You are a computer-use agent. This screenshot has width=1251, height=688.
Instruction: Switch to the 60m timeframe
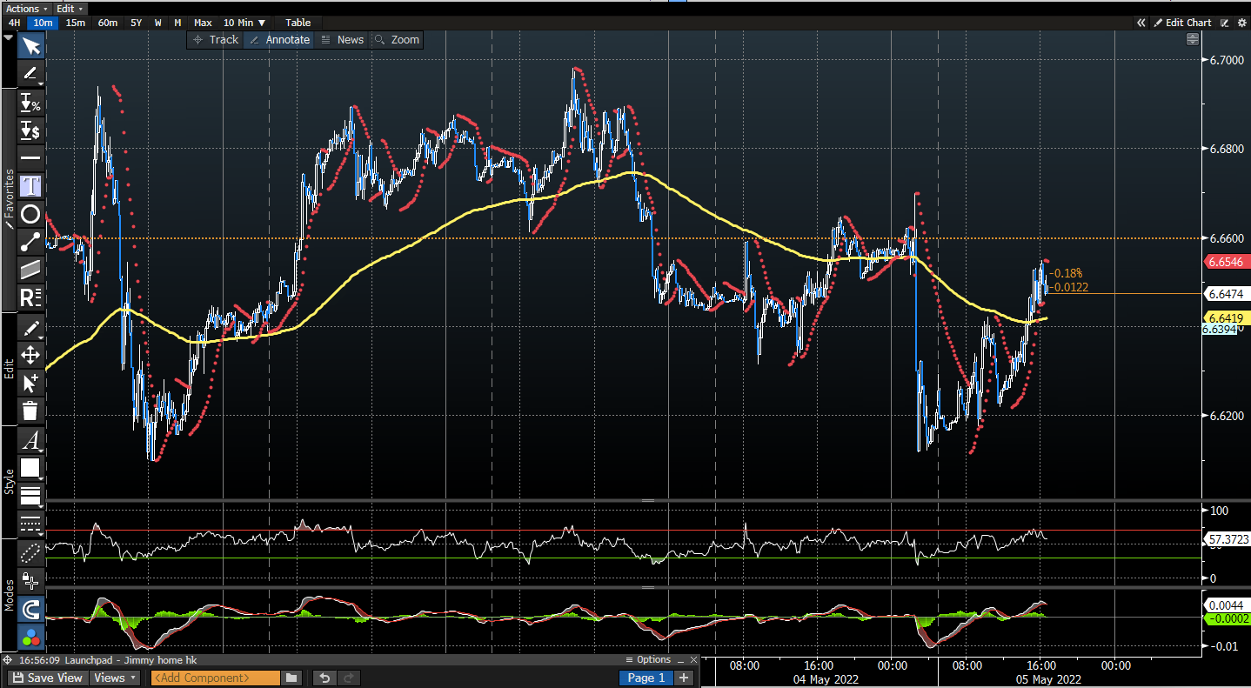click(x=108, y=23)
